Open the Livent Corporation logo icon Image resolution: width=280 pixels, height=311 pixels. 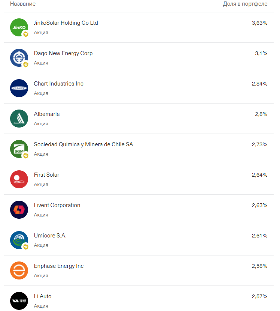pos(19,210)
